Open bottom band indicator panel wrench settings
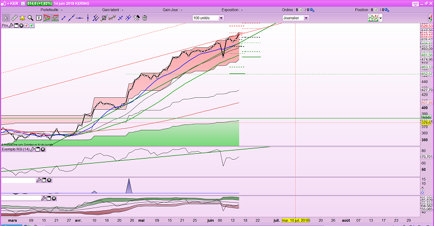The image size is (434, 226). 43,198
